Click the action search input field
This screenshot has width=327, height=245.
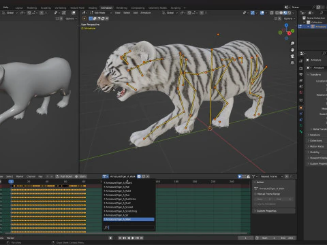click(129, 227)
